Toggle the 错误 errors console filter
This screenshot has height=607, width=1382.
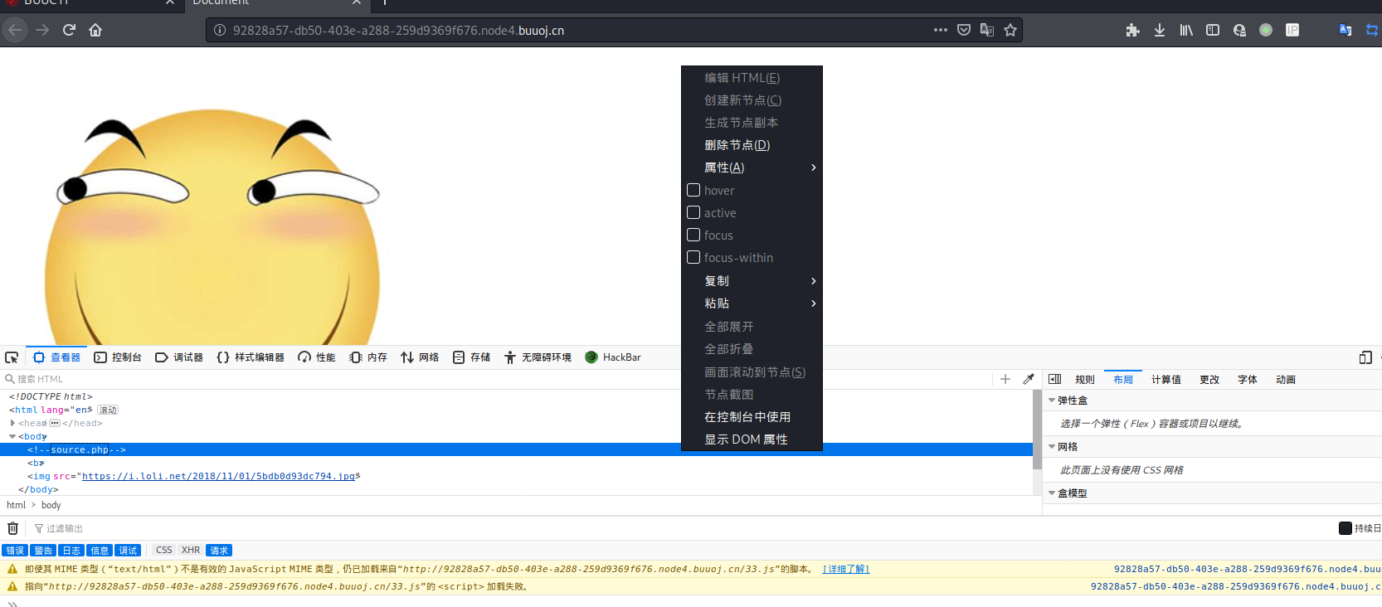click(15, 551)
